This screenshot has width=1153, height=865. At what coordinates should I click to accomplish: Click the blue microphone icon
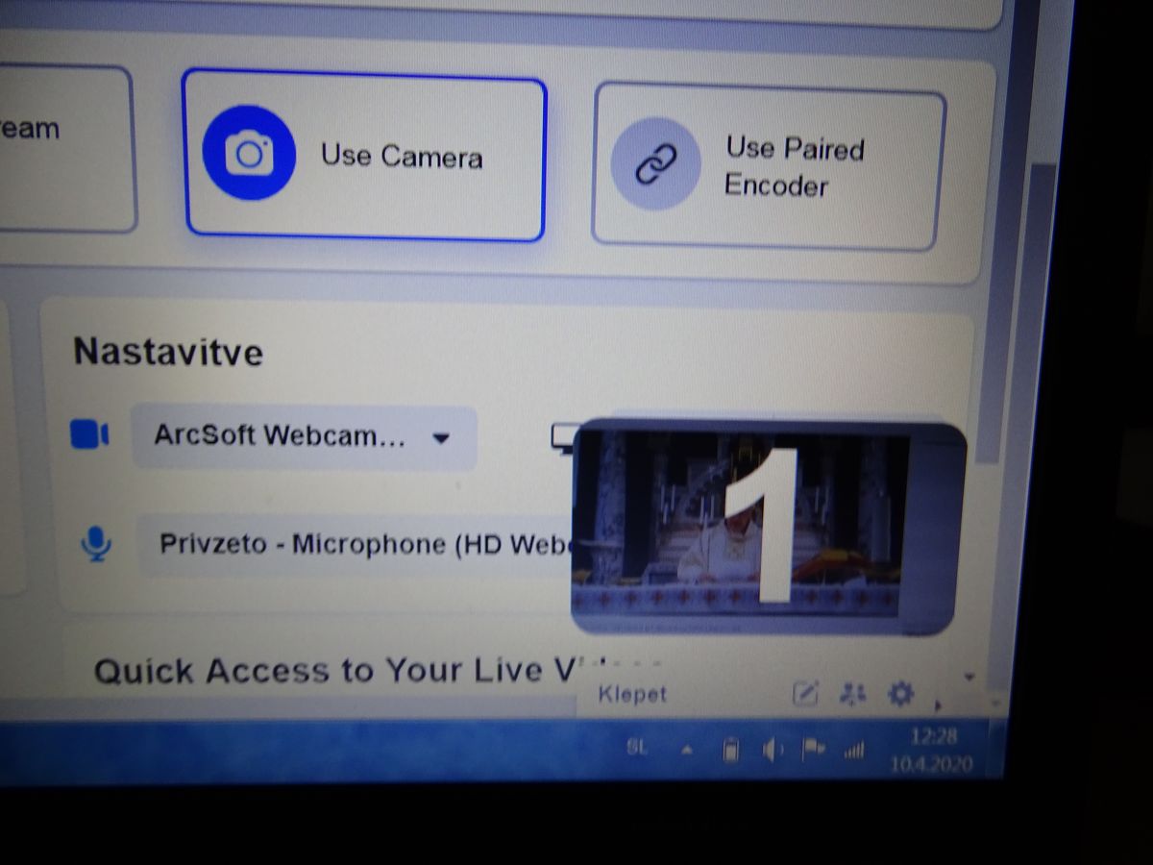(95, 545)
